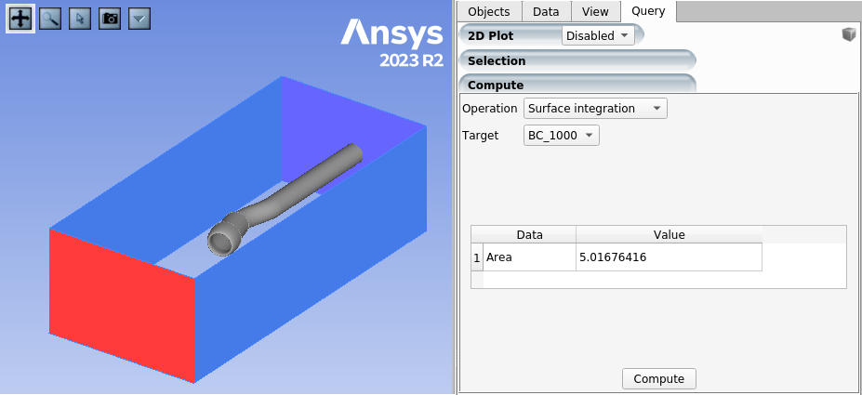Viewport: 862px width, 395px height.
Task: Select the value 5.01676416 cell
Action: (669, 257)
